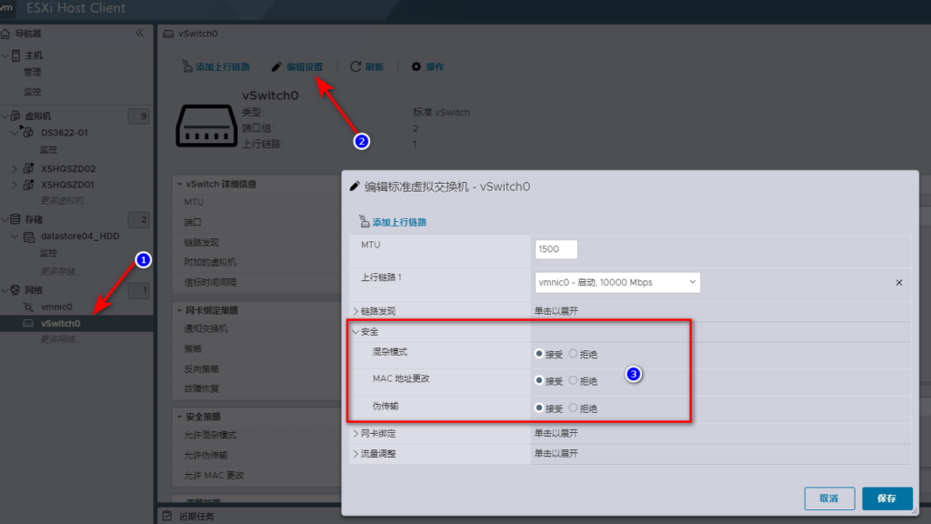Select the vmnic0 adapter icon
This screenshot has width=931, height=524.
tap(28, 307)
